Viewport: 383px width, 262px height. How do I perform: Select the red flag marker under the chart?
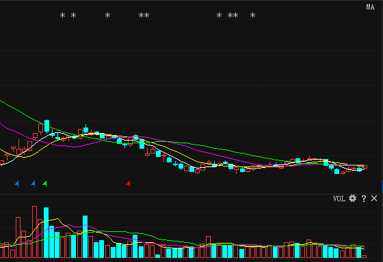click(x=129, y=184)
